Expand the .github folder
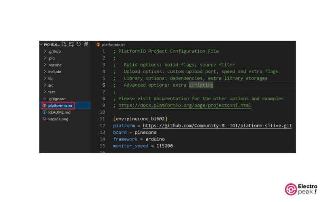Image resolution: width=324 pixels, height=202 pixels. 54,51
